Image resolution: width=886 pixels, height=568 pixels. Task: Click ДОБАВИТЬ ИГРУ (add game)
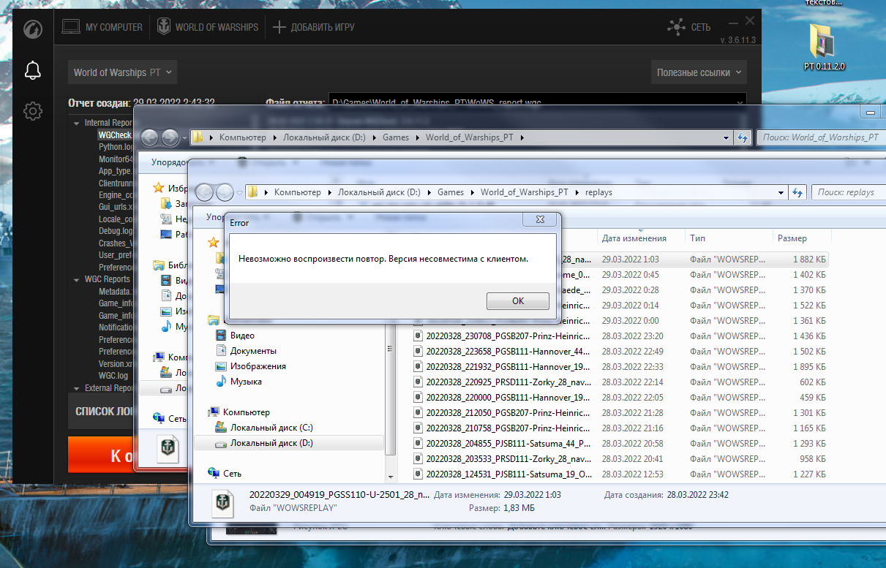coord(314,27)
